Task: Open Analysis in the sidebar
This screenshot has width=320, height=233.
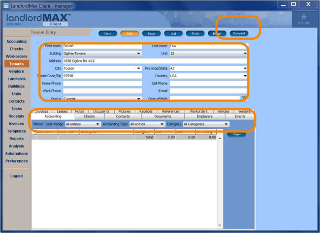Action: (x=17, y=146)
